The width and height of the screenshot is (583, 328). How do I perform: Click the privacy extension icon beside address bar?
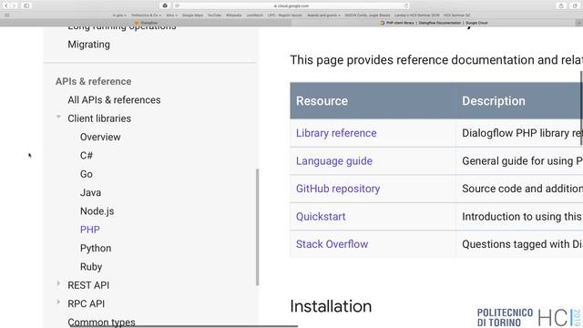click(x=165, y=5)
